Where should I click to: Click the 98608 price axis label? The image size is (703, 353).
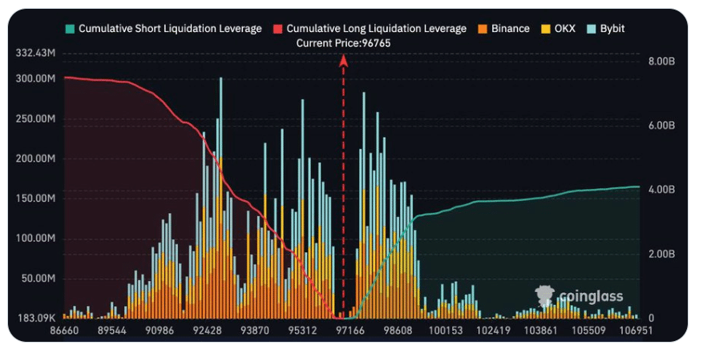click(398, 331)
